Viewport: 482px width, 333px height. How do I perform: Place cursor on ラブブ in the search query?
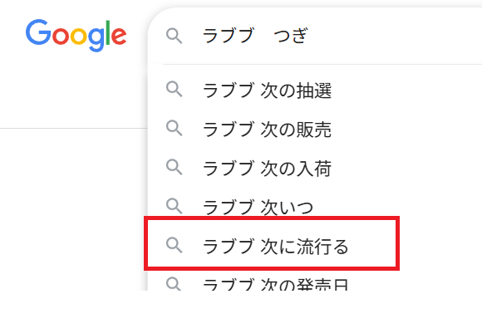point(228,35)
